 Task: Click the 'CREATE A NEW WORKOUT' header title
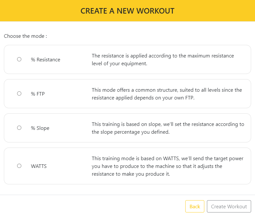pyautogui.click(x=127, y=11)
